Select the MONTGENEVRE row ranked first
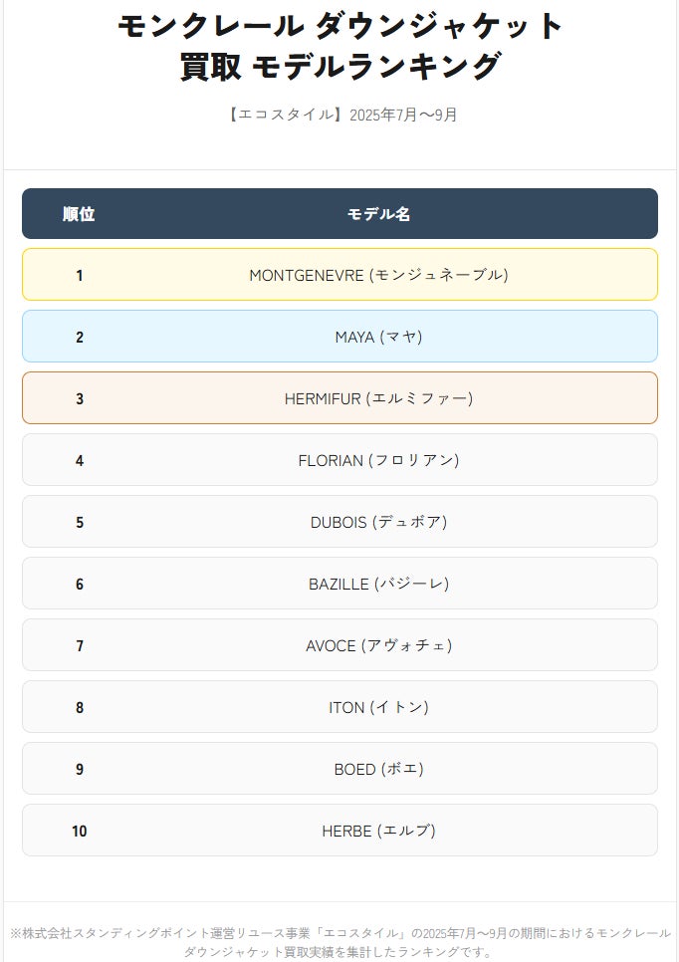 [x=339, y=274]
